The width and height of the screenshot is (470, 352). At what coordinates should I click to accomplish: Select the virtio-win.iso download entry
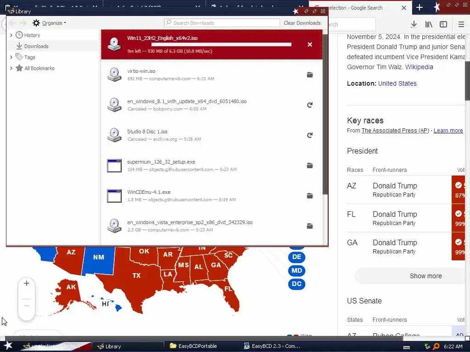[212, 75]
